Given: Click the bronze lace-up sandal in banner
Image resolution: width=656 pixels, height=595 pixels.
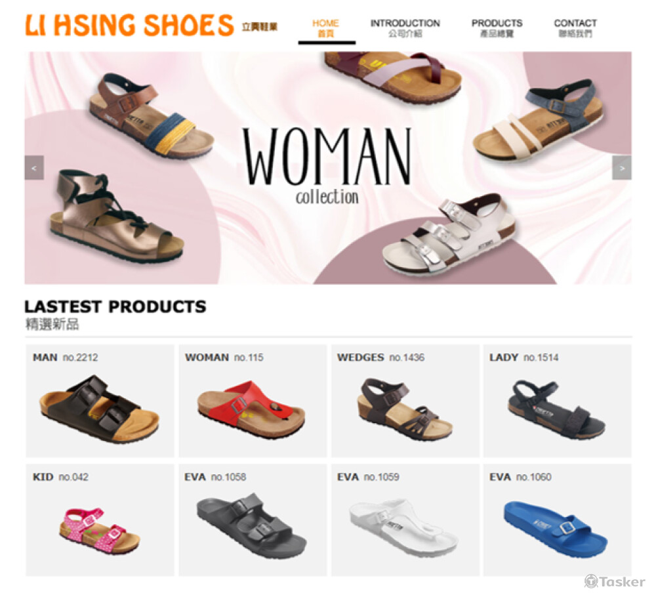Looking at the screenshot, I should [116, 216].
